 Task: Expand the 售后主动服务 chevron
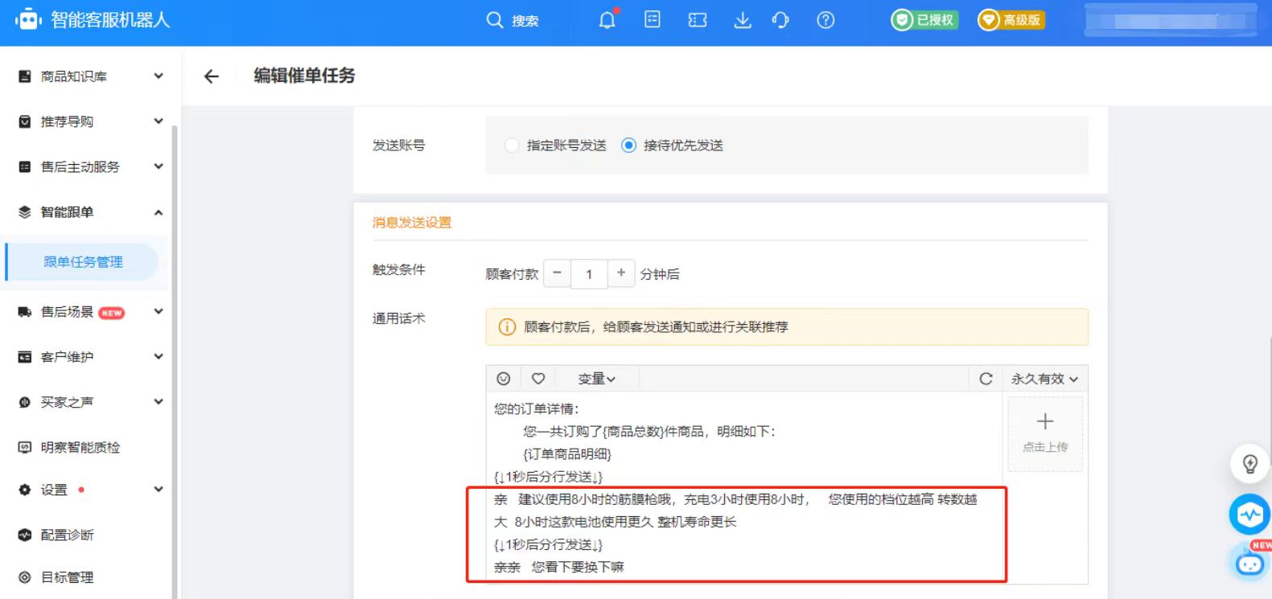[158, 166]
